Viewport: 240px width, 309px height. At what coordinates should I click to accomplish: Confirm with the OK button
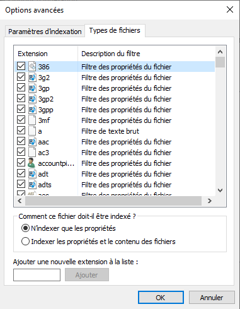[x=161, y=298]
